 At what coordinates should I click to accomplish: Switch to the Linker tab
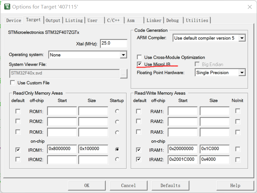(154, 20)
